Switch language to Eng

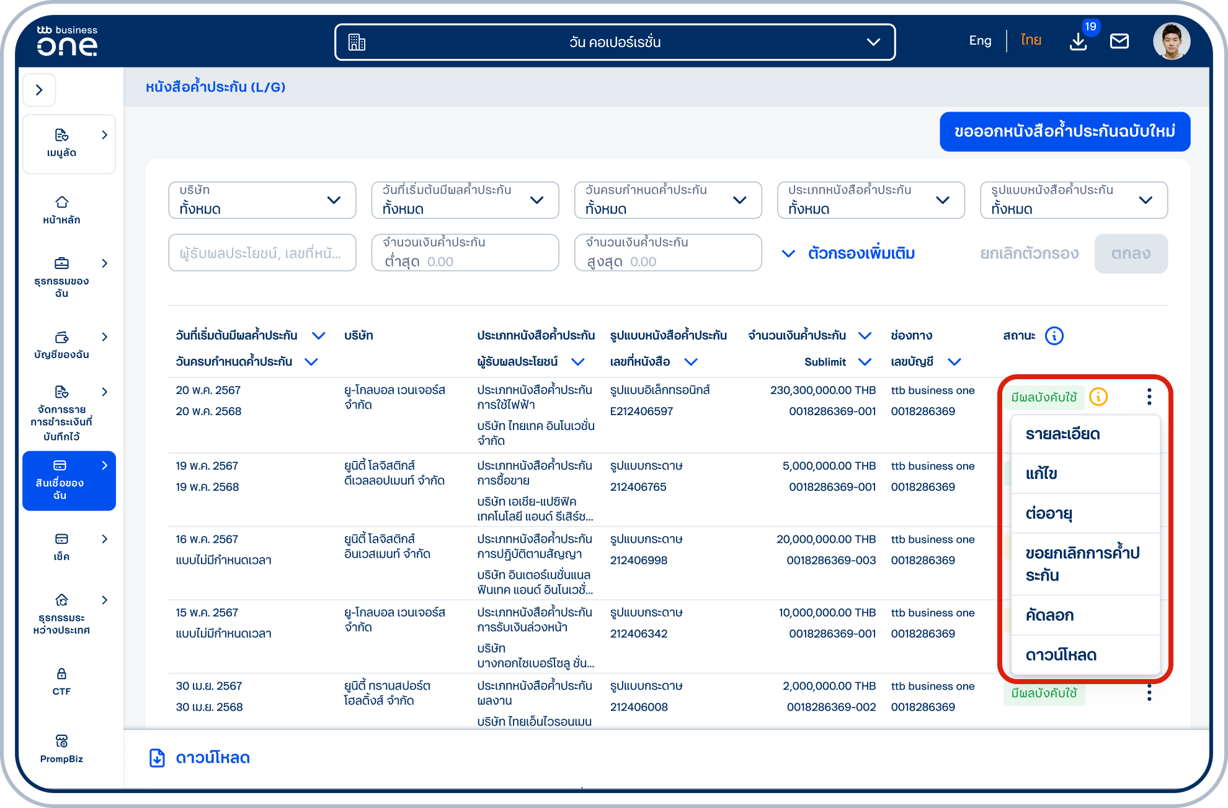pyautogui.click(x=980, y=41)
